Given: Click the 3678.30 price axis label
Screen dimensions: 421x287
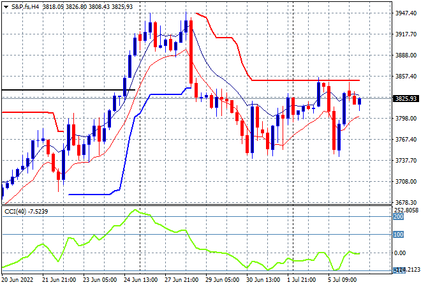Looking at the screenshot, I should [x=406, y=203].
